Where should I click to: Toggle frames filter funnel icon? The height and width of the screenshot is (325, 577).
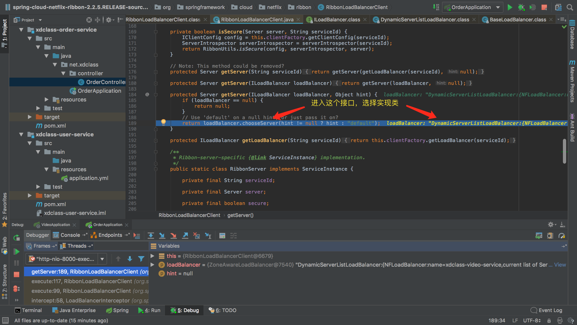point(141,259)
